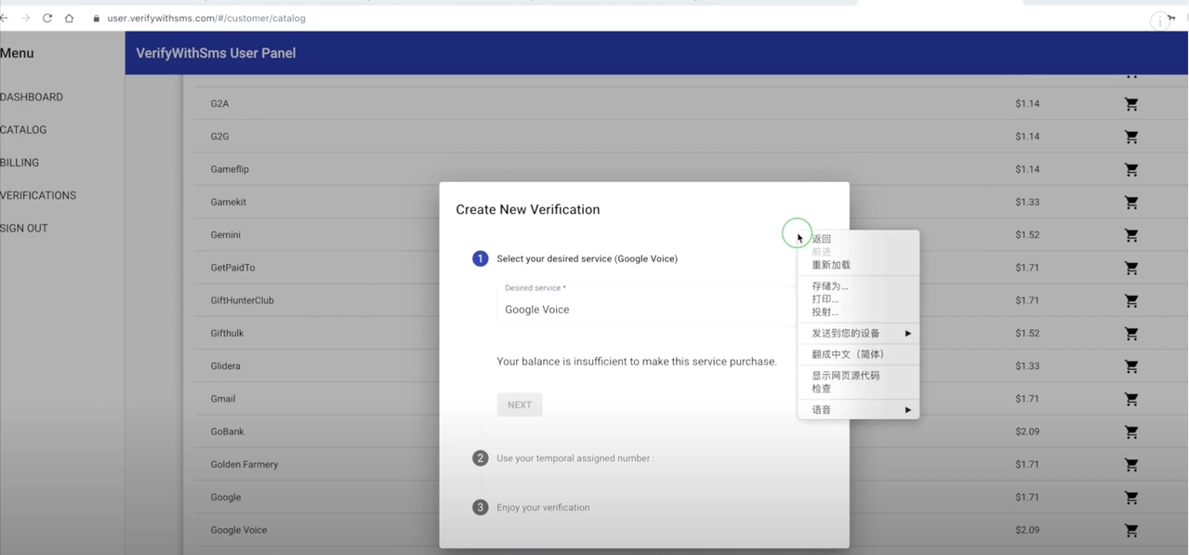Click the 'G2A' service name

[x=219, y=104]
